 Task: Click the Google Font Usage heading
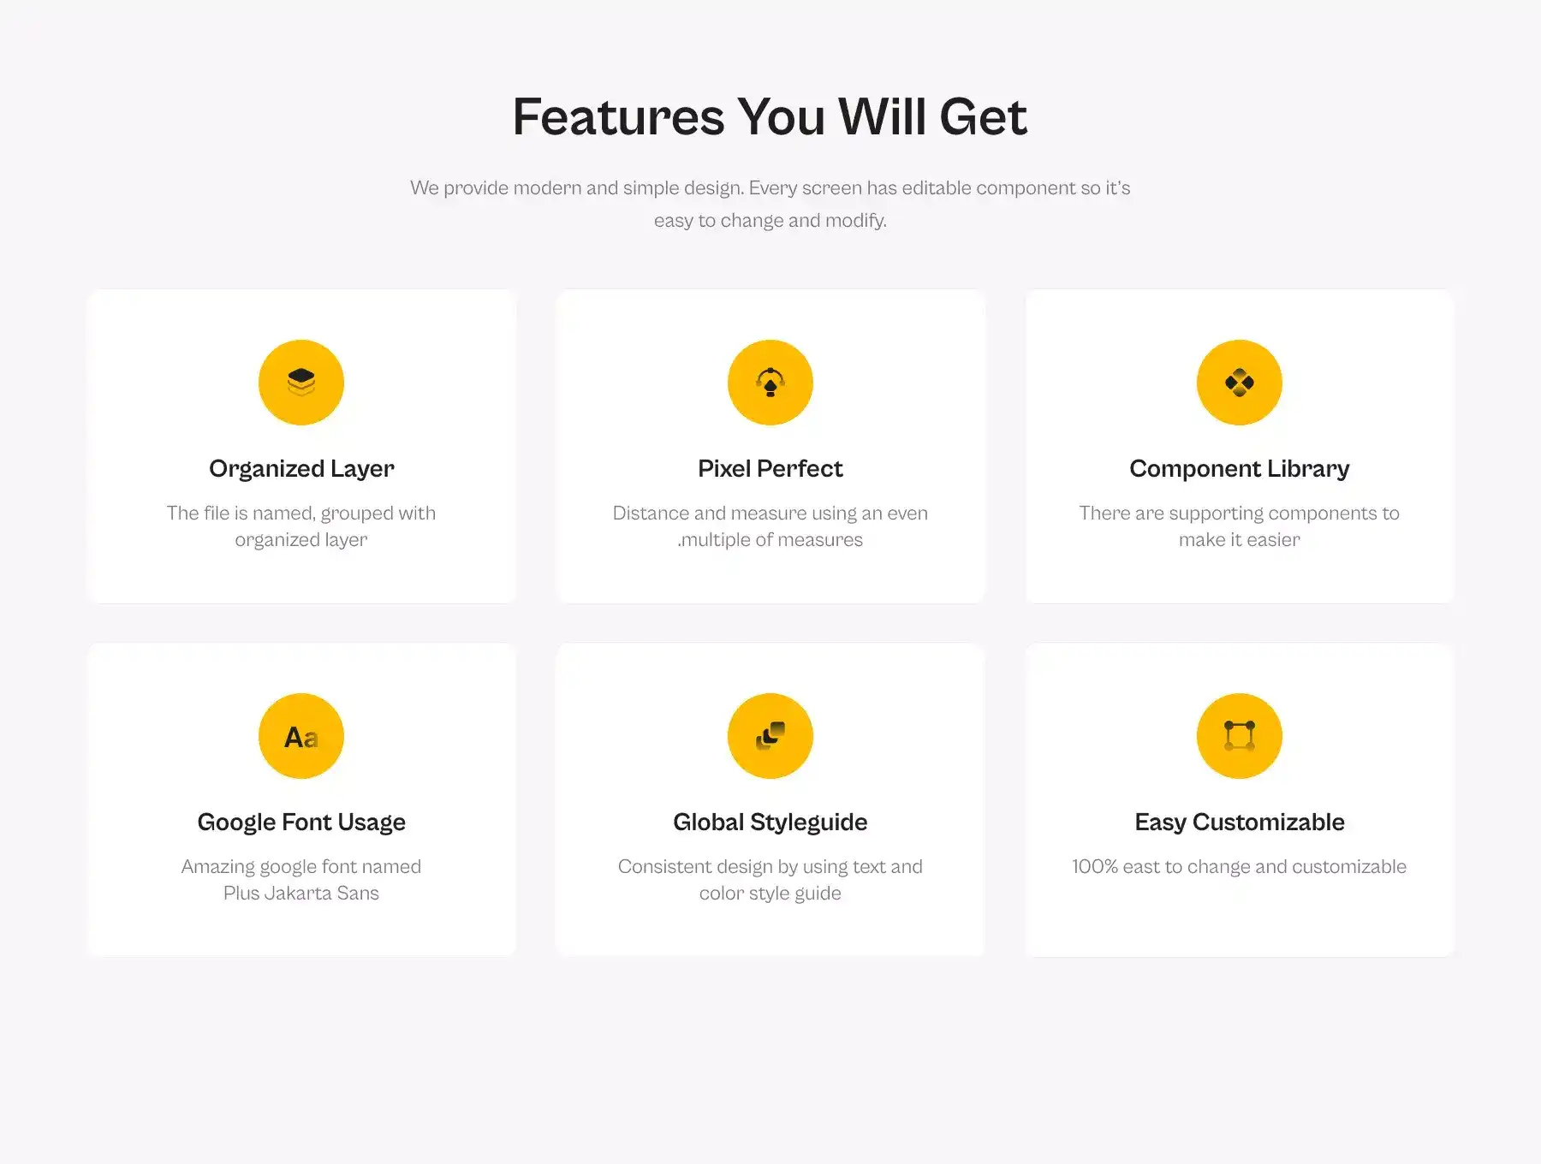click(301, 823)
